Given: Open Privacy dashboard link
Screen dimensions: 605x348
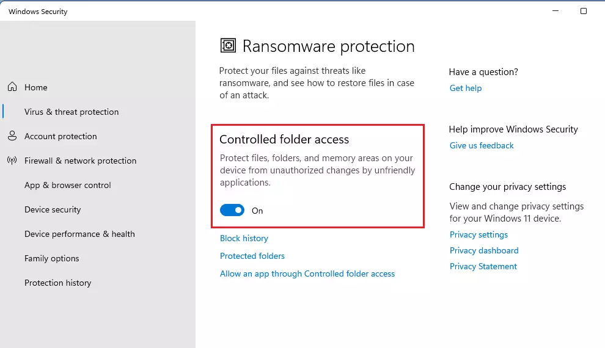Looking at the screenshot, I should [x=484, y=250].
